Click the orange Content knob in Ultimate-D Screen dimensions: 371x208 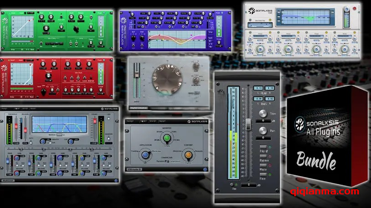click(188, 155)
